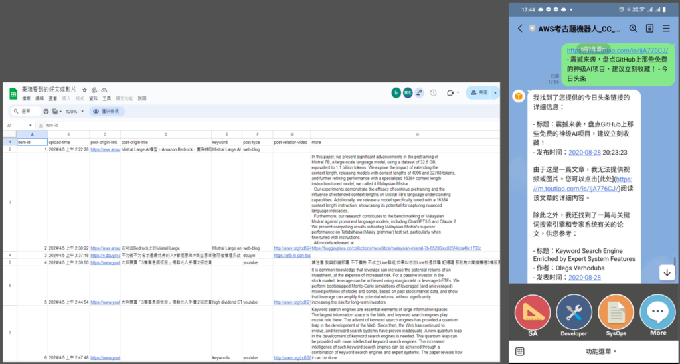Viewport: 680px width, 364px height.
Task: Click the view-only 僅供檢視 button
Action: 107,112
